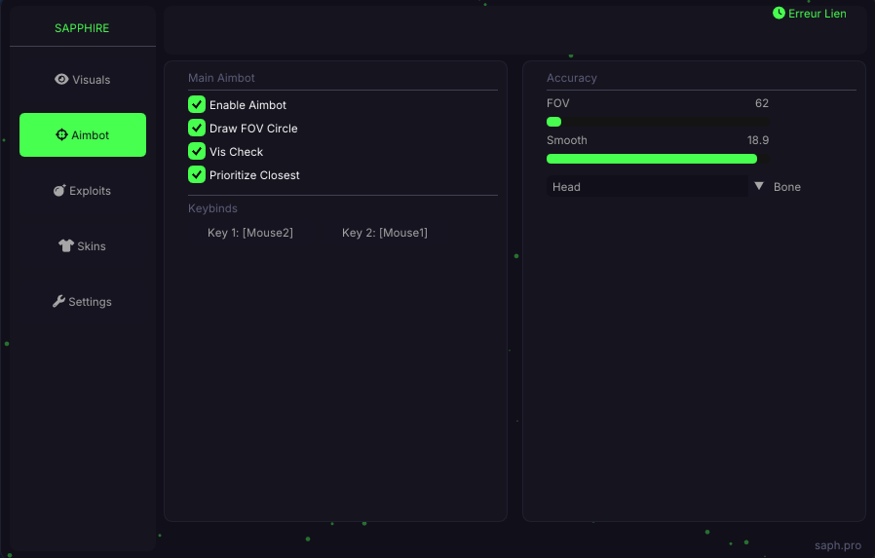Disable the Enable Aimbot checkbox
The width and height of the screenshot is (875, 558).
[x=197, y=104]
